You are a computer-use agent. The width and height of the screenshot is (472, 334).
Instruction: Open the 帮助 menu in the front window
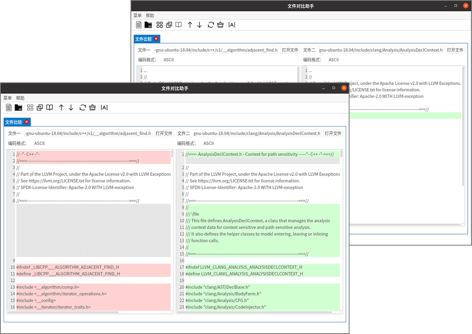[20, 98]
